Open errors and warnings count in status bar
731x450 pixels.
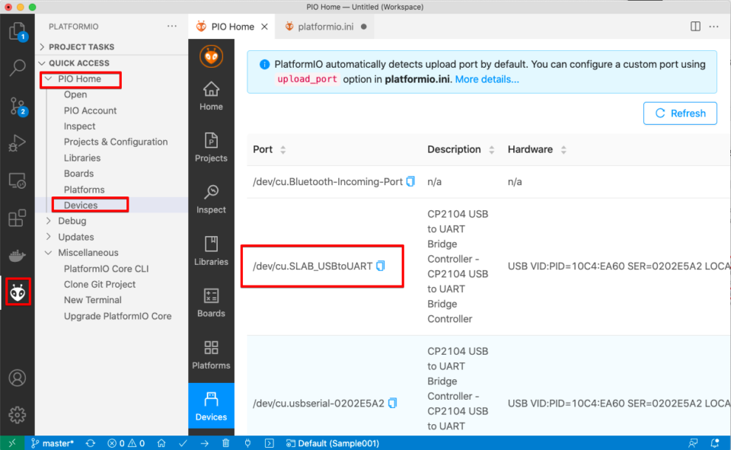[x=126, y=443]
